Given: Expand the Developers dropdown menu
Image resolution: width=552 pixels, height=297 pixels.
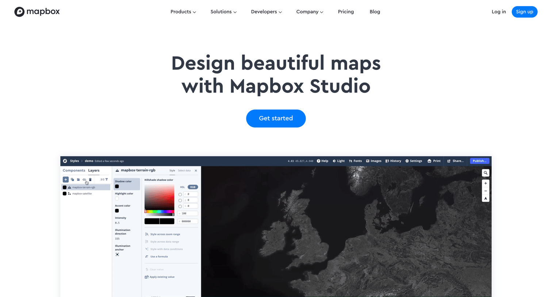Looking at the screenshot, I should 267,12.
